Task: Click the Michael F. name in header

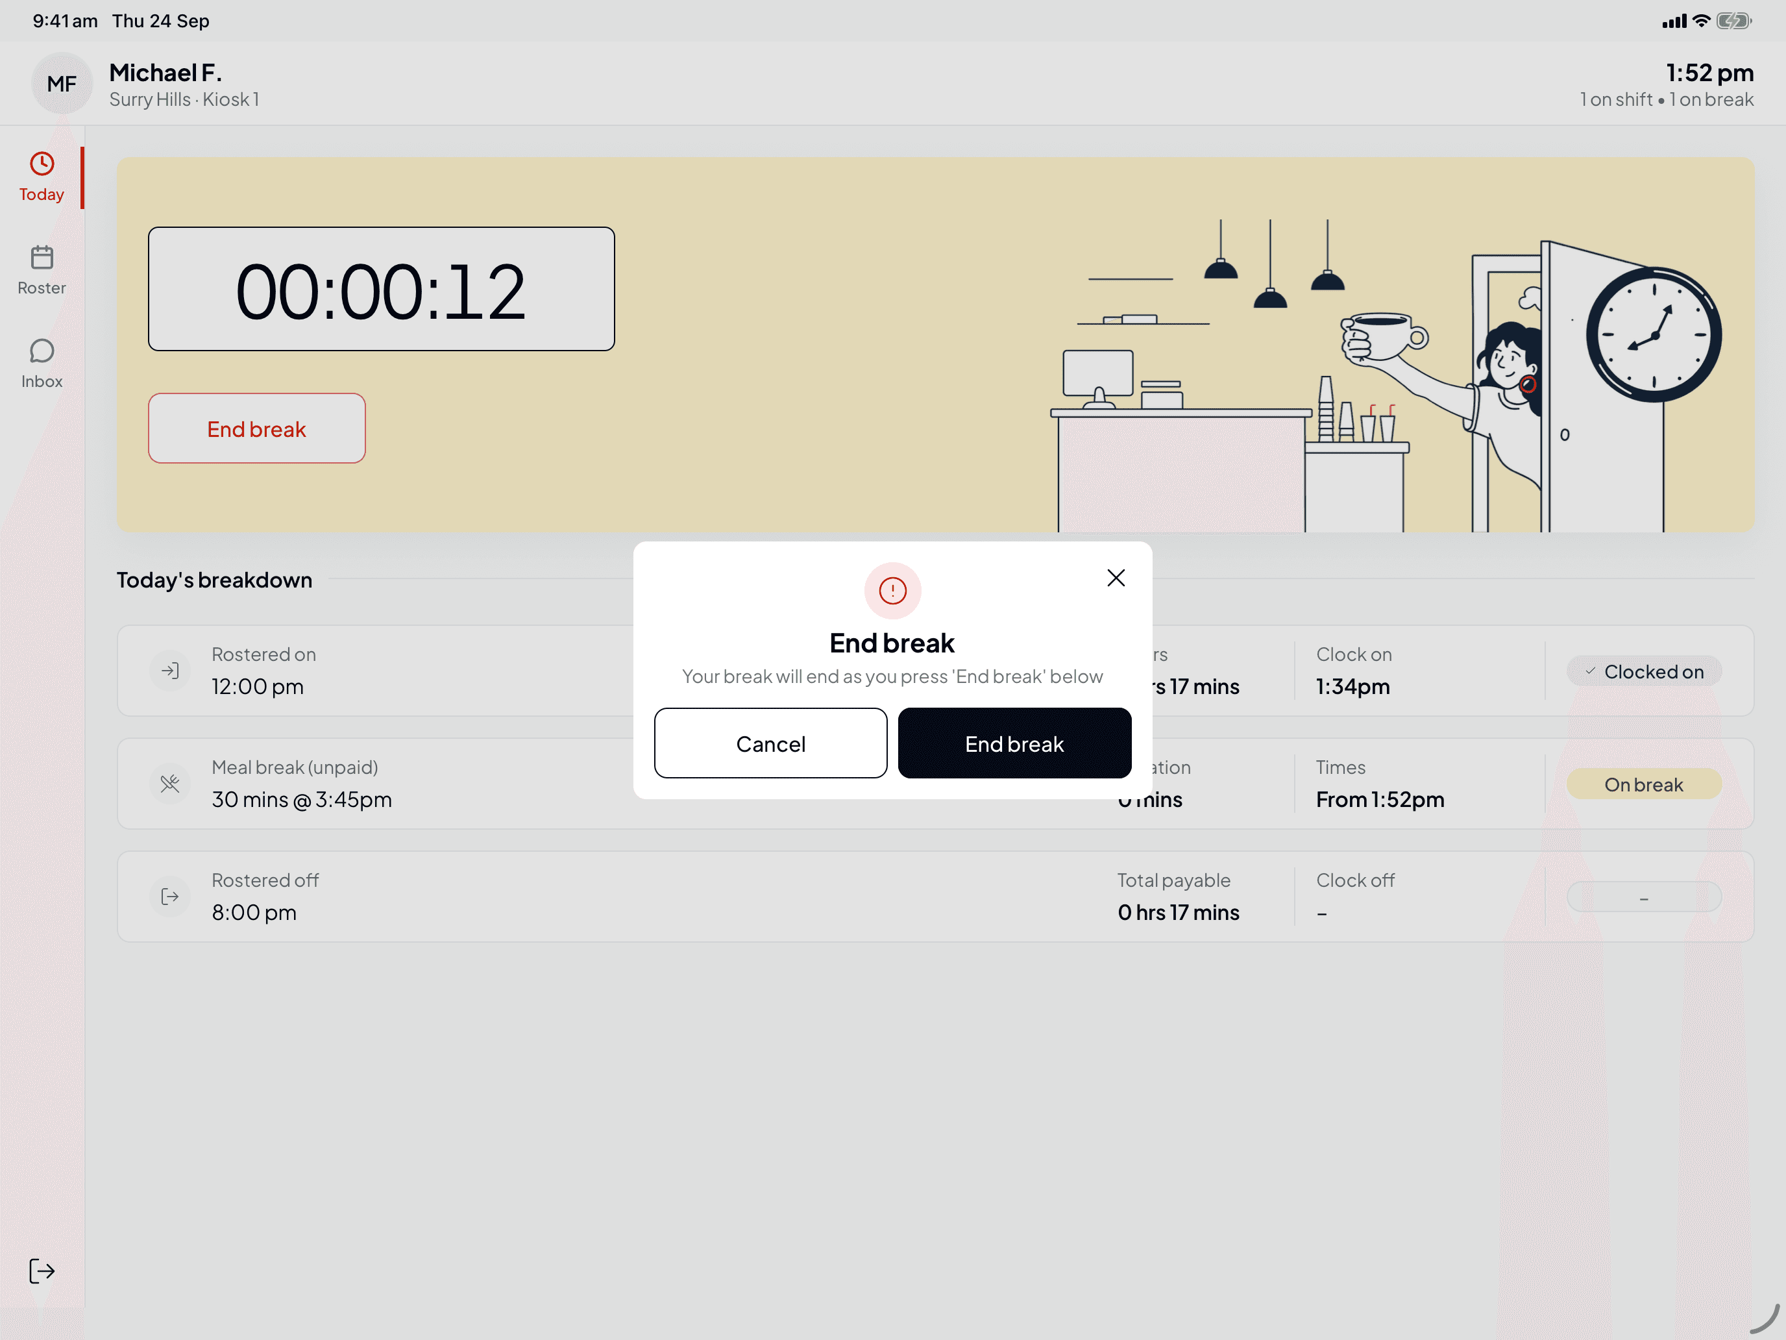Action: pyautogui.click(x=165, y=73)
